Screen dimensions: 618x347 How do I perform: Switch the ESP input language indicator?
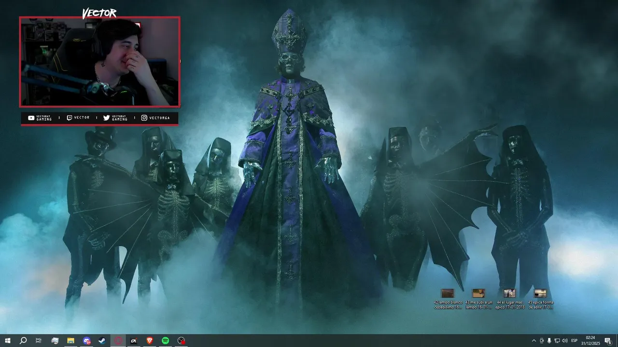[575, 341]
